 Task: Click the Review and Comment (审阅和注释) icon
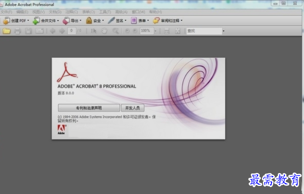[x=156, y=21]
